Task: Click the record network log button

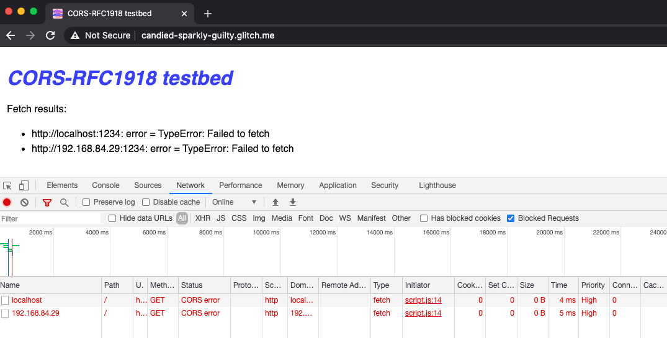Action: click(x=7, y=202)
